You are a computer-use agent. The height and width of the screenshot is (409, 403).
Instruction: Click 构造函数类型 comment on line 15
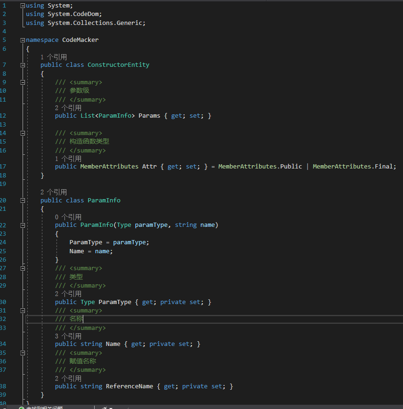89,141
